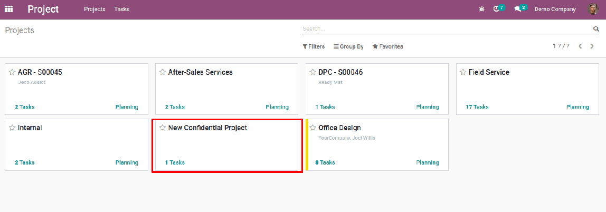Open the apps grid menu icon

8,9
